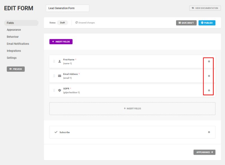Click the person icon beside First Name

60,61
